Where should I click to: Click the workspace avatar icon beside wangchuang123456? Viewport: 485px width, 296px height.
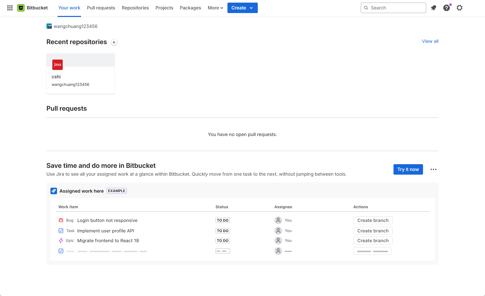[49, 26]
